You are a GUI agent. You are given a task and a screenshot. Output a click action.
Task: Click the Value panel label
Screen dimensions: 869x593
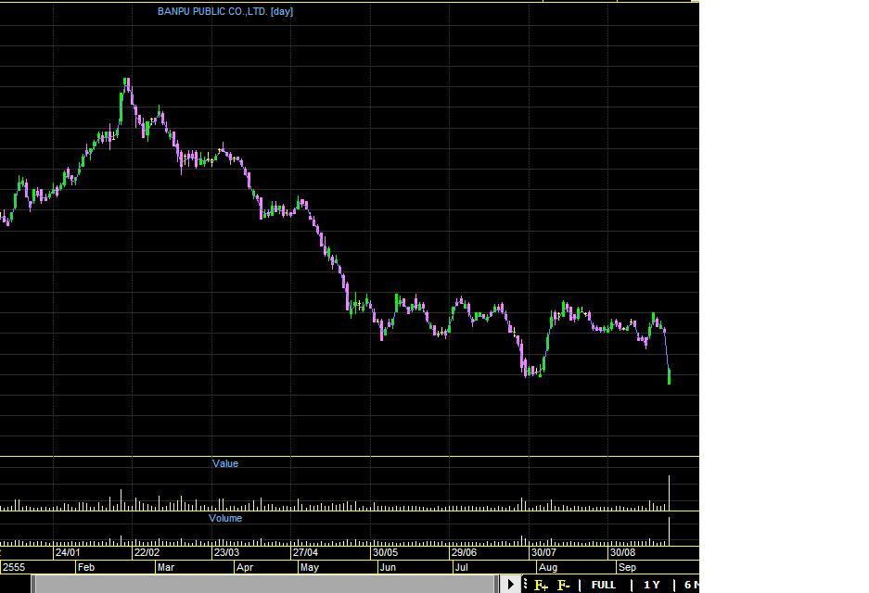pos(225,463)
